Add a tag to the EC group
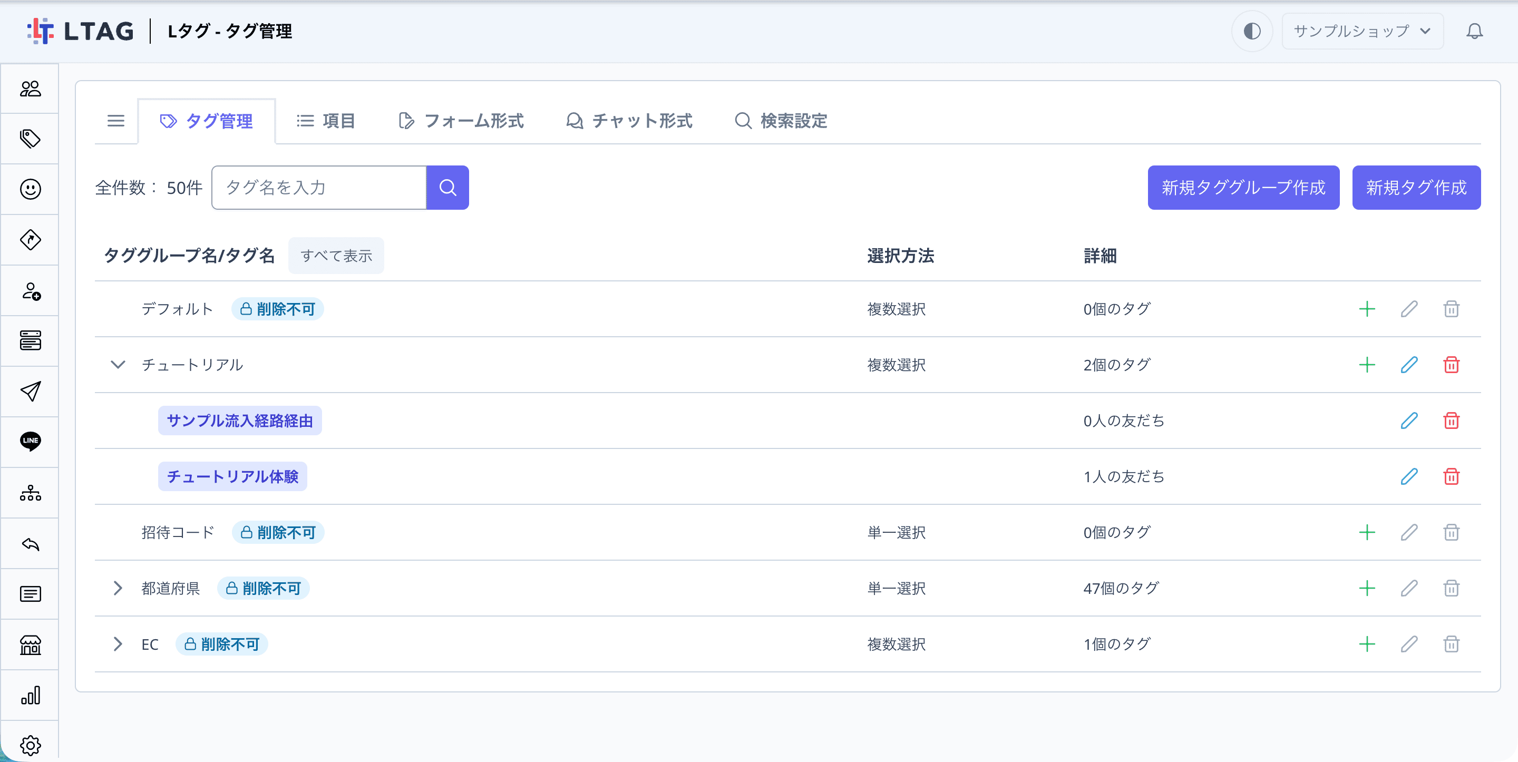The height and width of the screenshot is (762, 1518). click(x=1367, y=644)
